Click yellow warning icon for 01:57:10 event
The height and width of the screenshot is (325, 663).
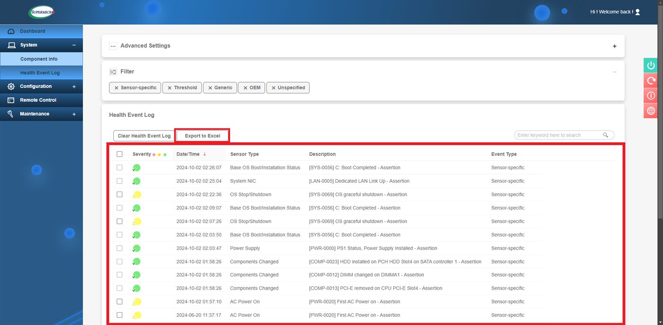(x=136, y=302)
